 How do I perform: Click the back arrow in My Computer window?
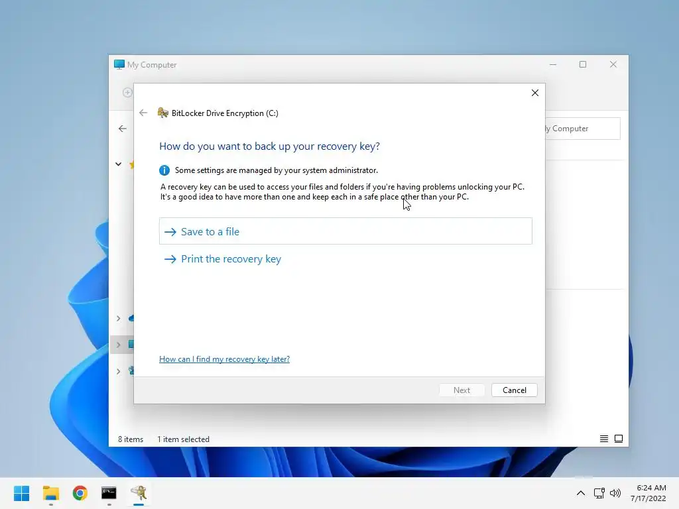click(x=123, y=129)
